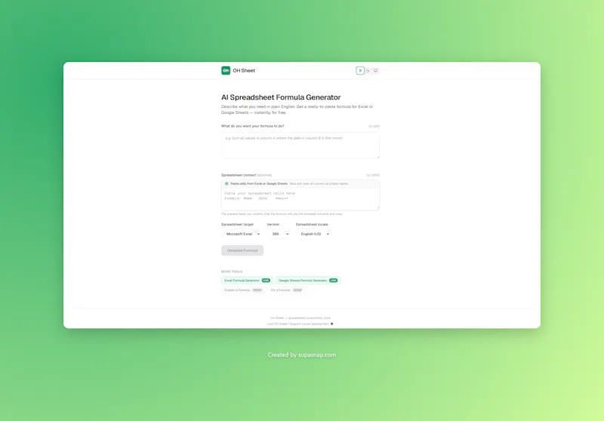604x421 pixels.
Task: Click the green OH Sheet logo icon
Action: [226, 70]
